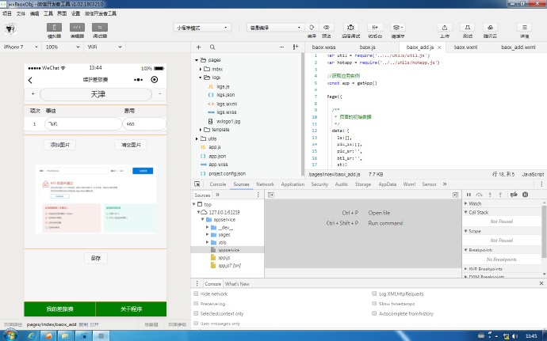The width and height of the screenshot is (547, 341).
Task: Open the 腾讯云 Tencent Cloud icon
Action: click(490, 27)
